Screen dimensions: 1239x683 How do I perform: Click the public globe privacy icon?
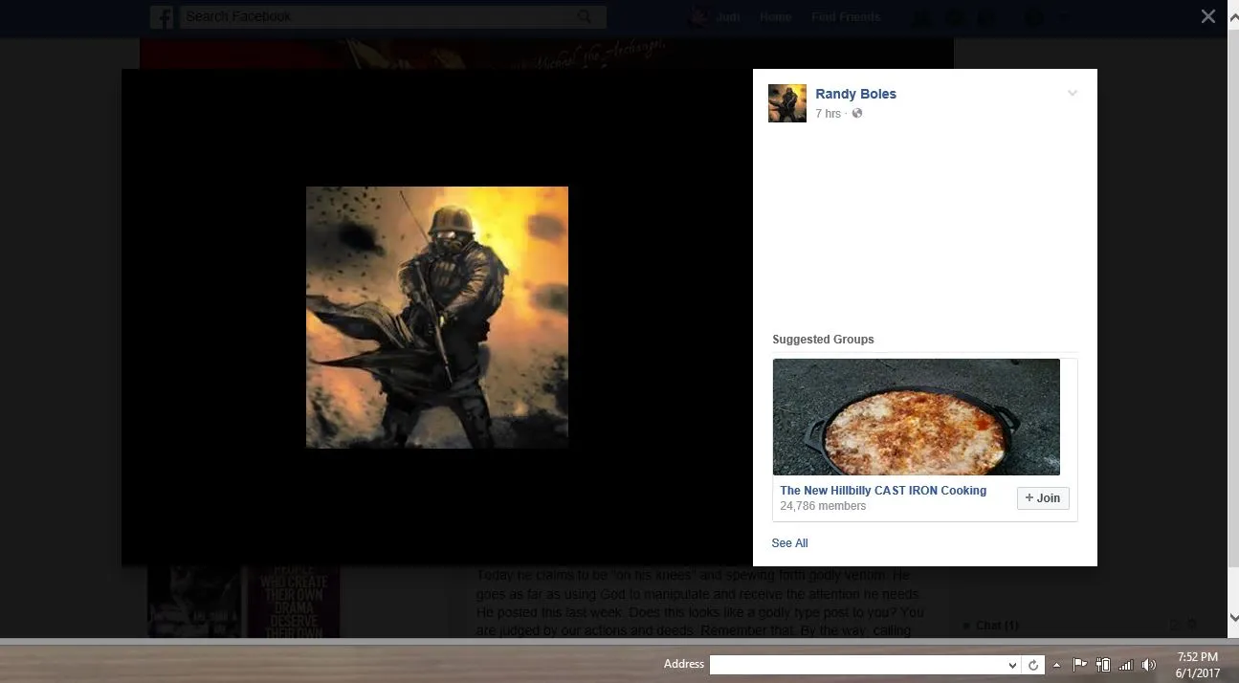tap(857, 114)
